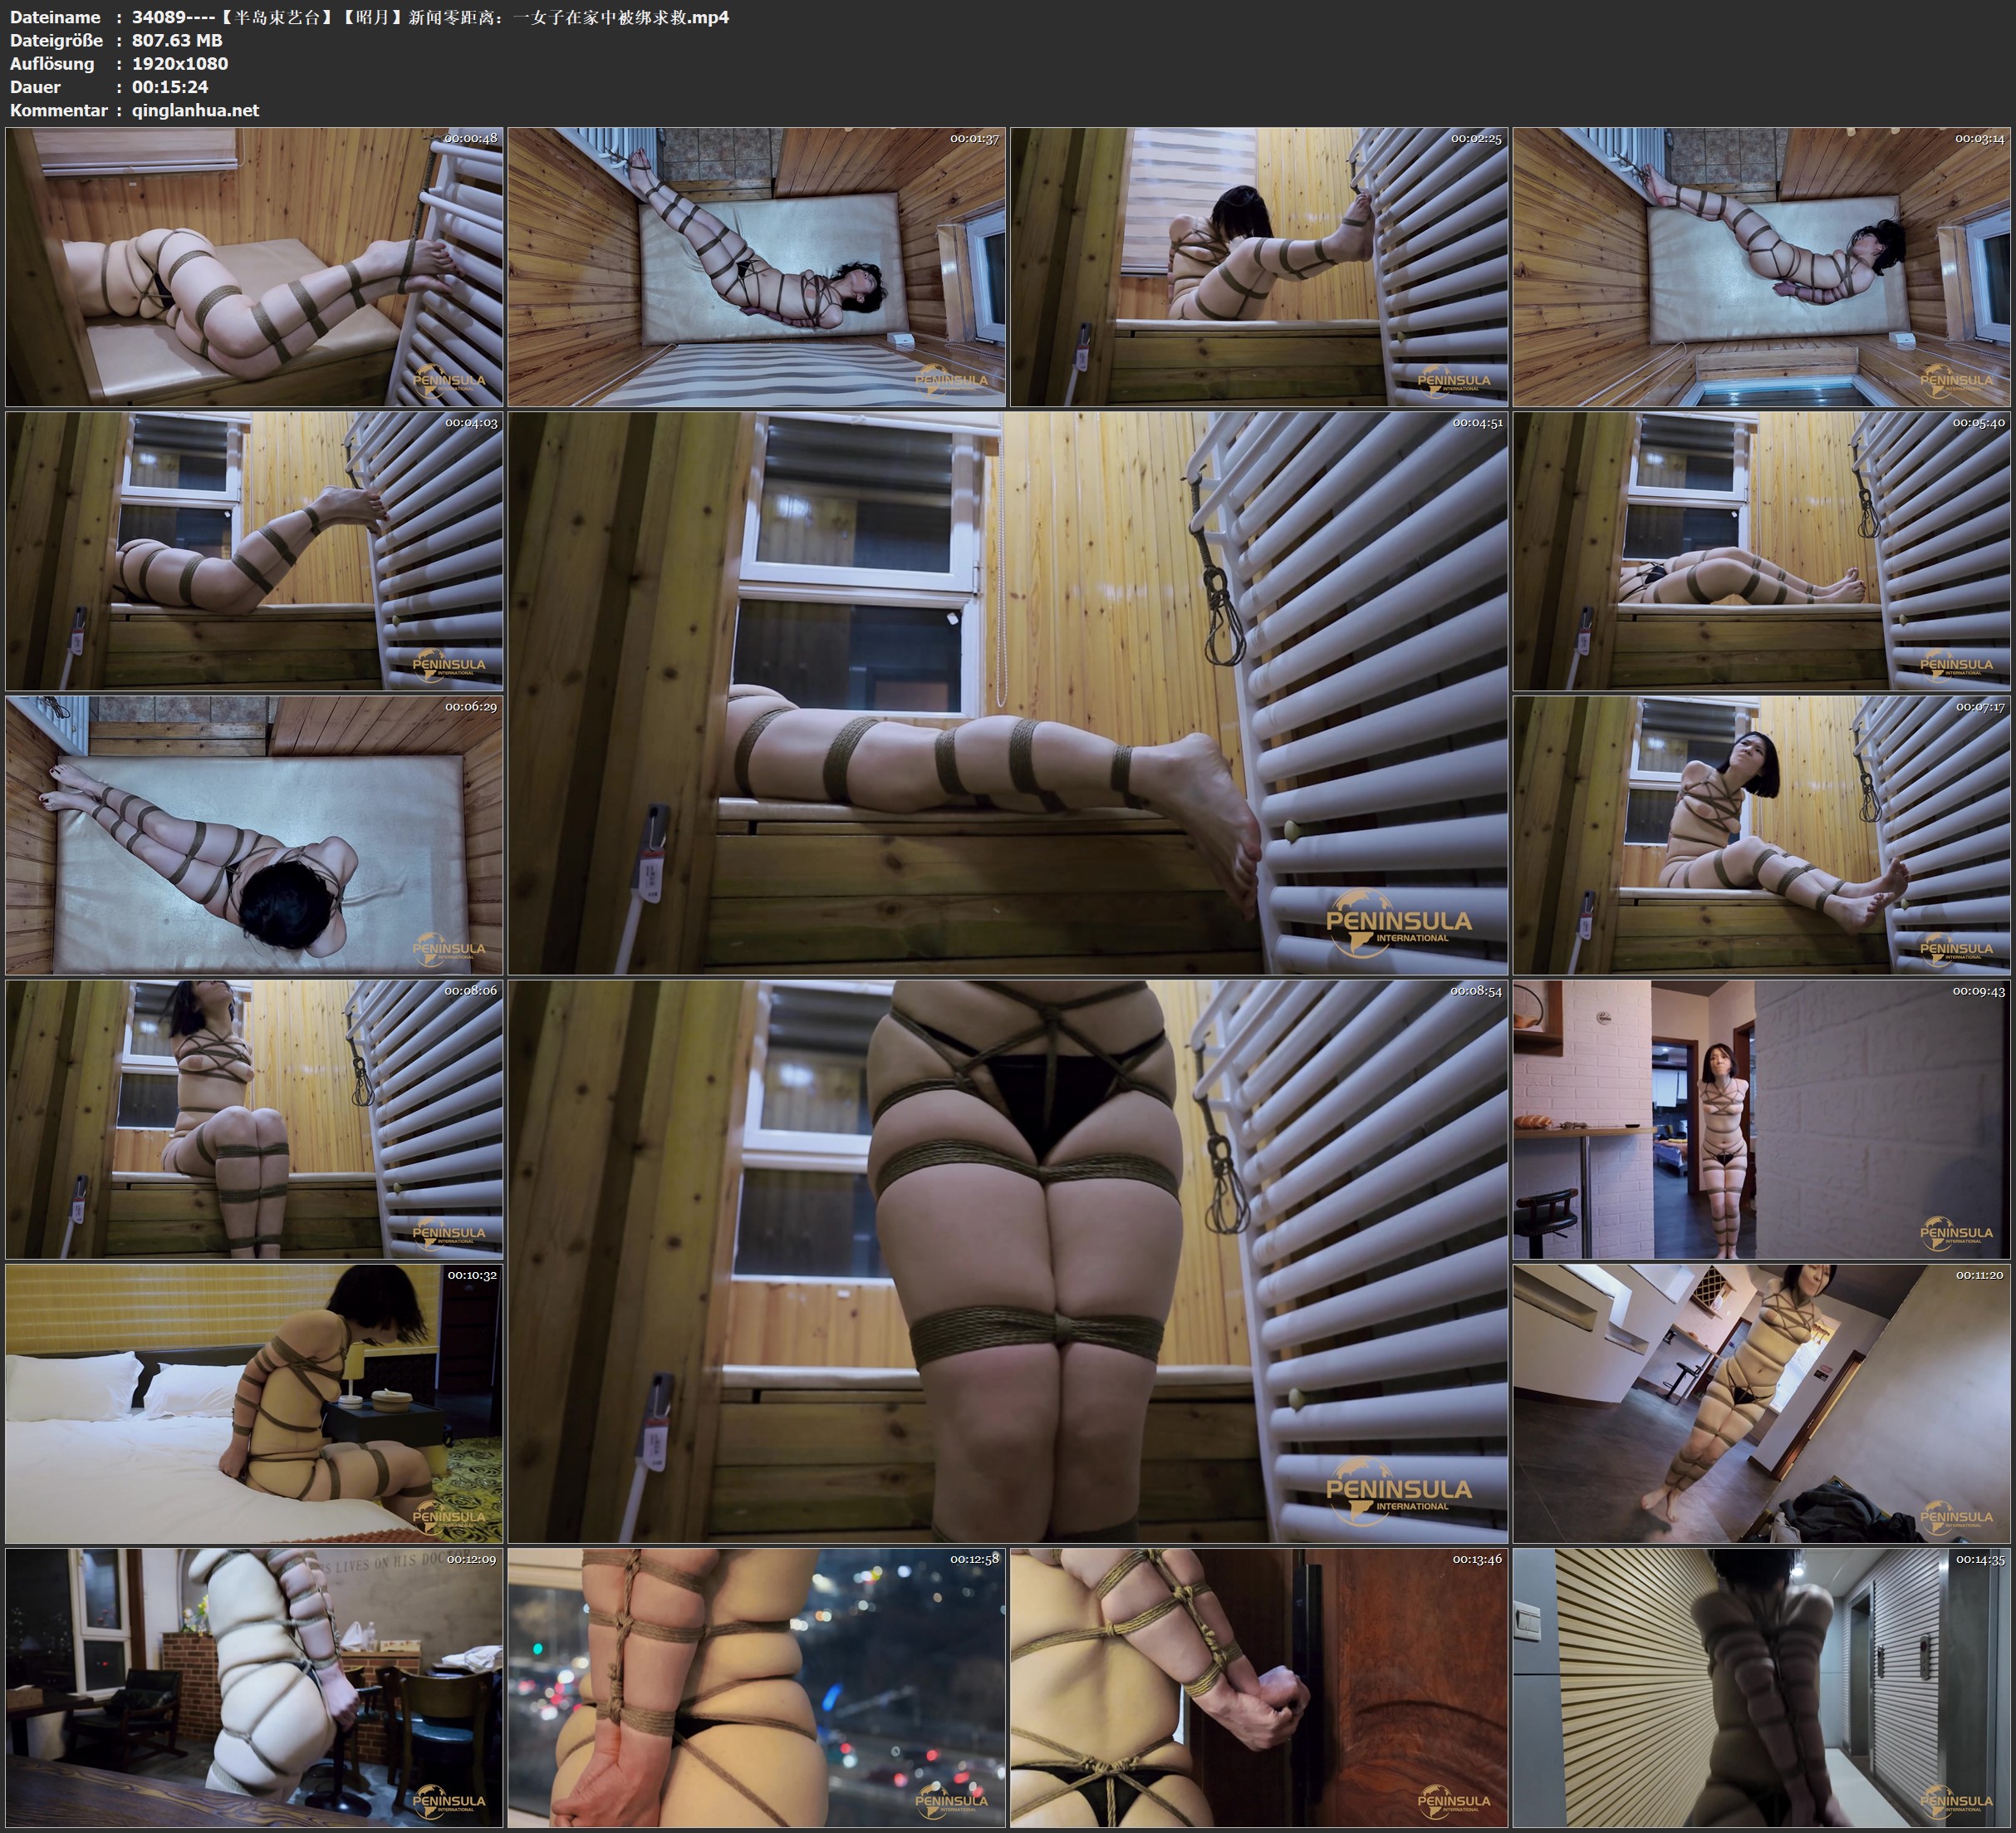Image resolution: width=2016 pixels, height=1833 pixels.
Task: Select the large frame at 00:04:51
Action: click(x=1007, y=692)
